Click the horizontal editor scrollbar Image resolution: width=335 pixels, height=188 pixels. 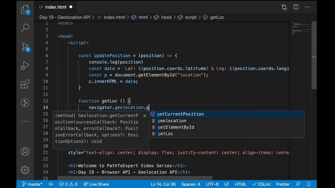135,178
